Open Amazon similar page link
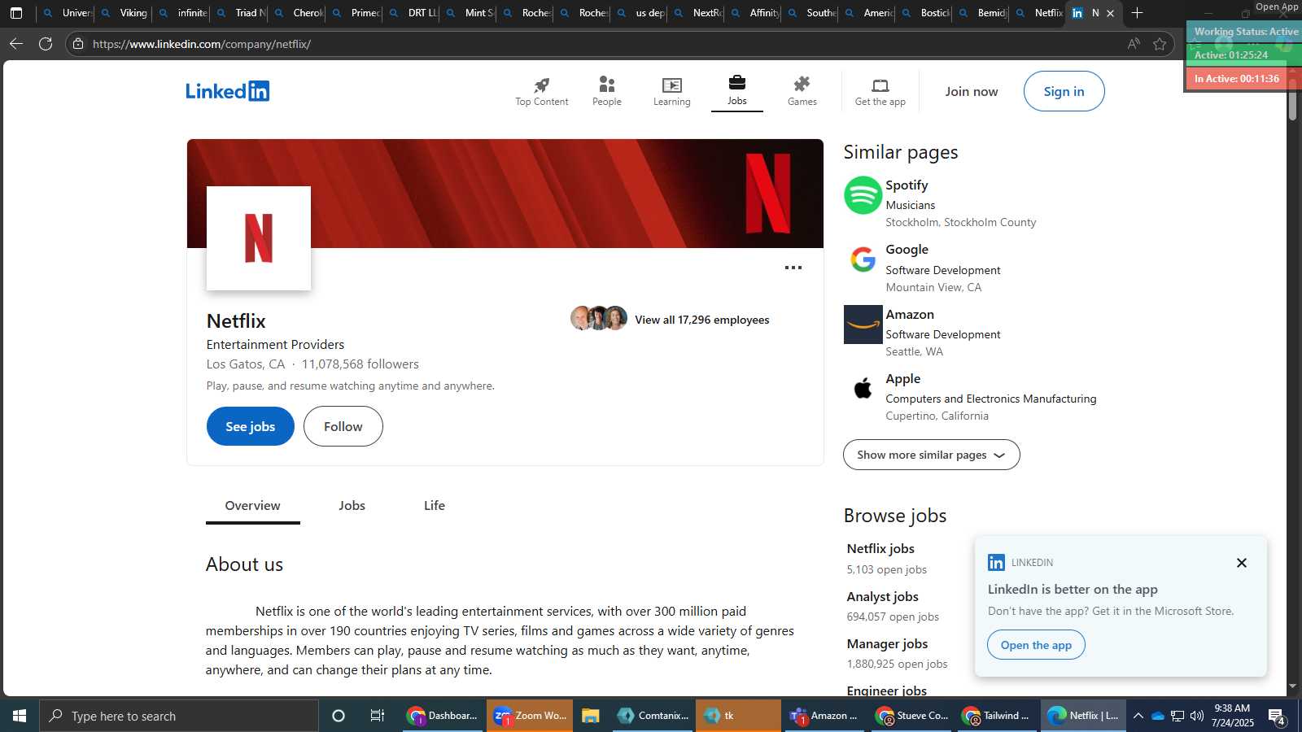The image size is (1302, 732). 910,315
